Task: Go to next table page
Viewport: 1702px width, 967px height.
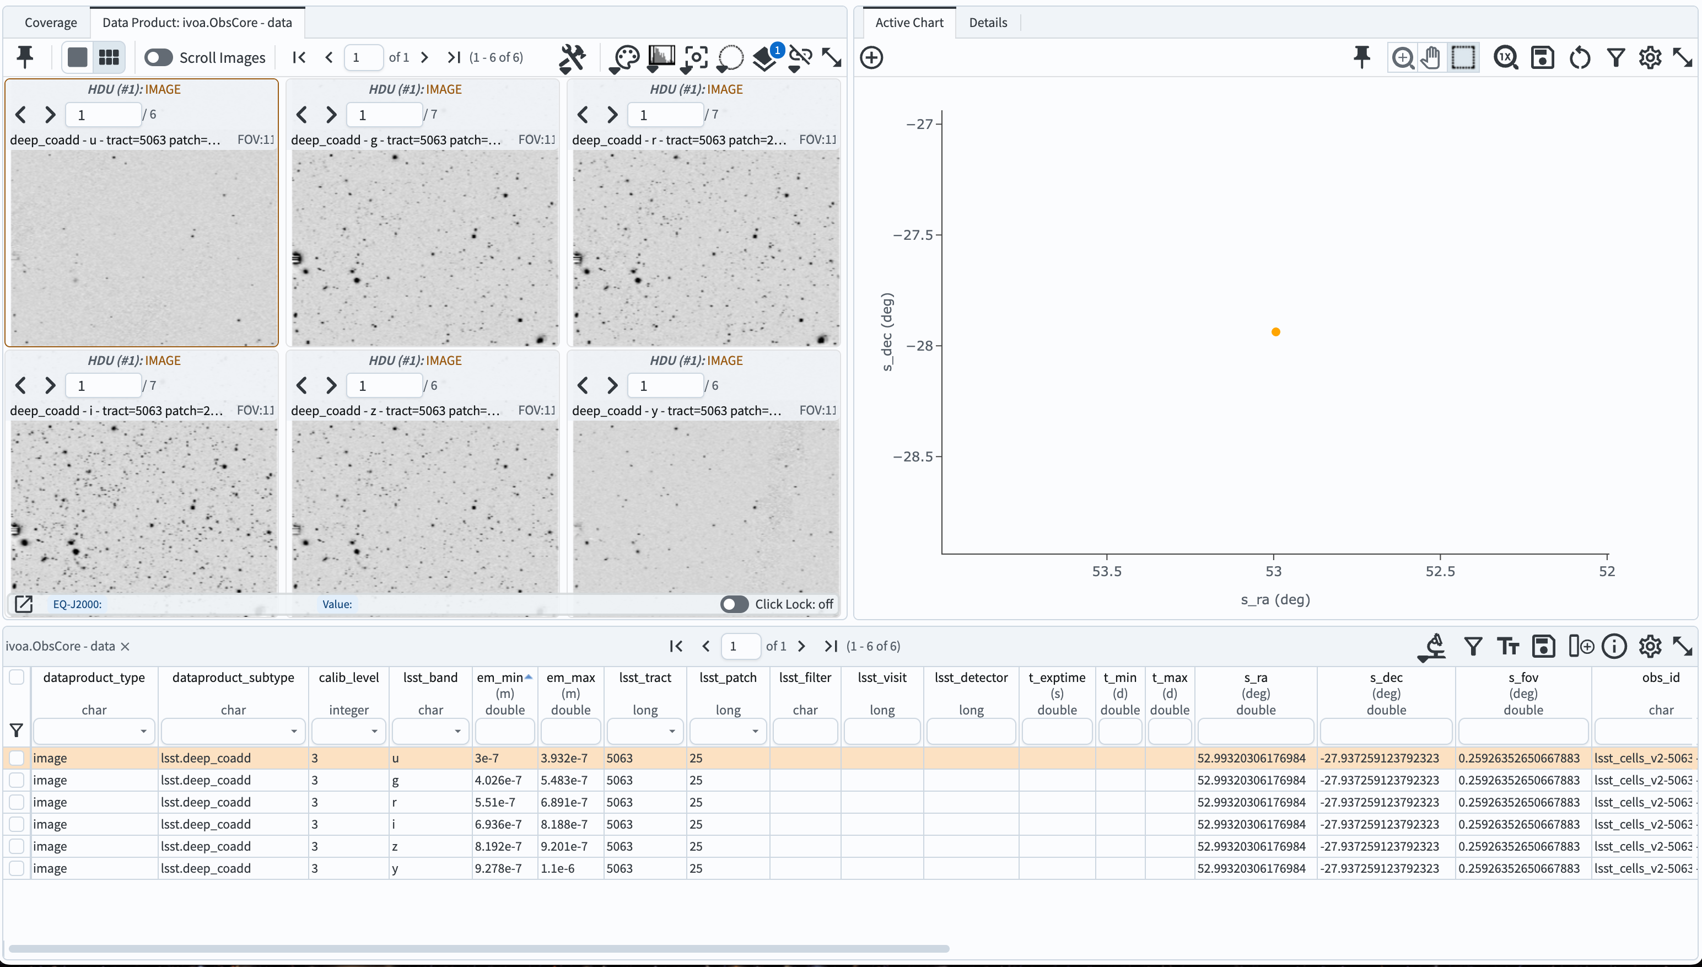Action: pyautogui.click(x=801, y=646)
